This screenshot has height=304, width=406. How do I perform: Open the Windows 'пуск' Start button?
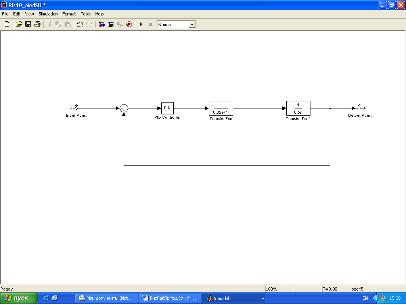(x=19, y=298)
